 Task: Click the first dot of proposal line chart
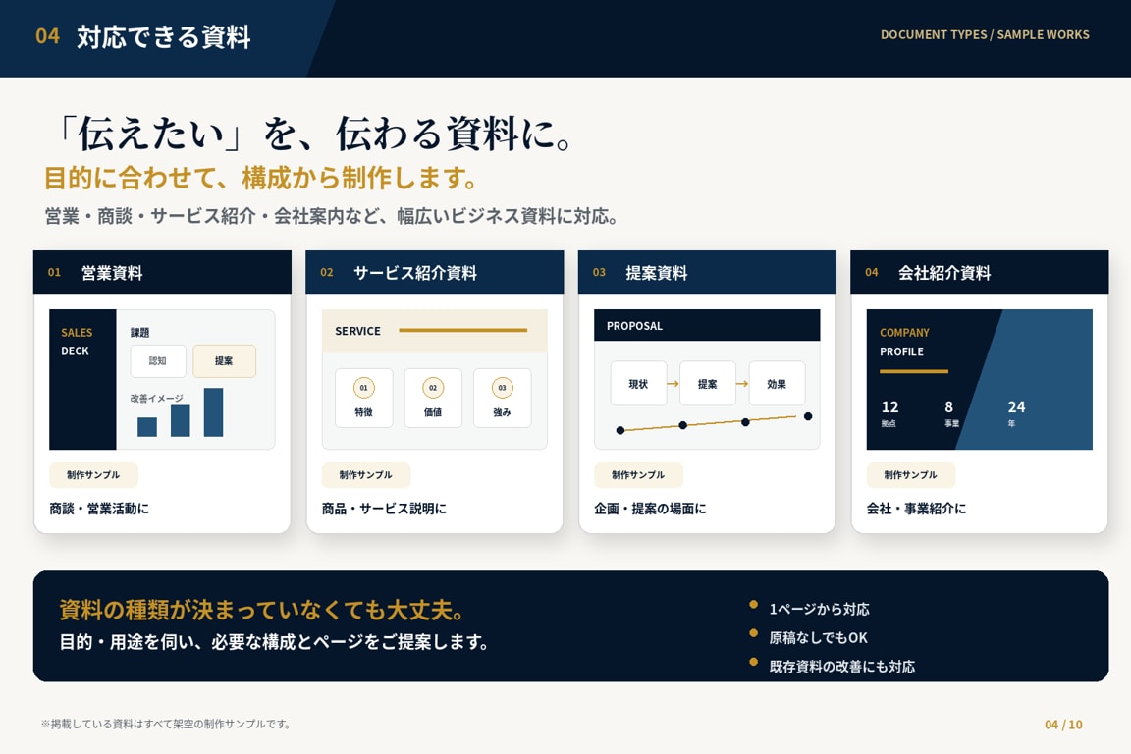620,430
